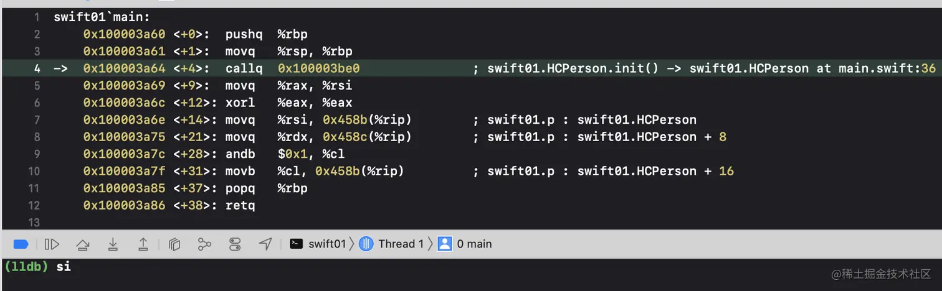The height and width of the screenshot is (291, 942).
Task: Continue program execution
Action: tap(52, 244)
